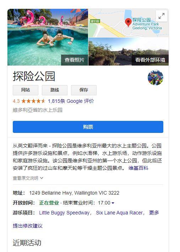
Task: Open the 查看照片 photo gallery
Action: (75, 60)
